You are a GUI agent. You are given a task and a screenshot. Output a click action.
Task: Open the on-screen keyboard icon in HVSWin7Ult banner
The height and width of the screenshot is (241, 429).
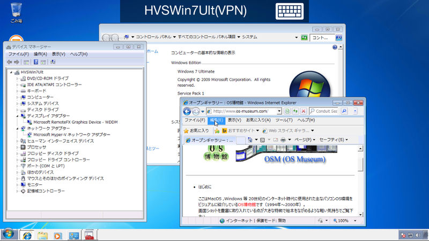pos(290,11)
